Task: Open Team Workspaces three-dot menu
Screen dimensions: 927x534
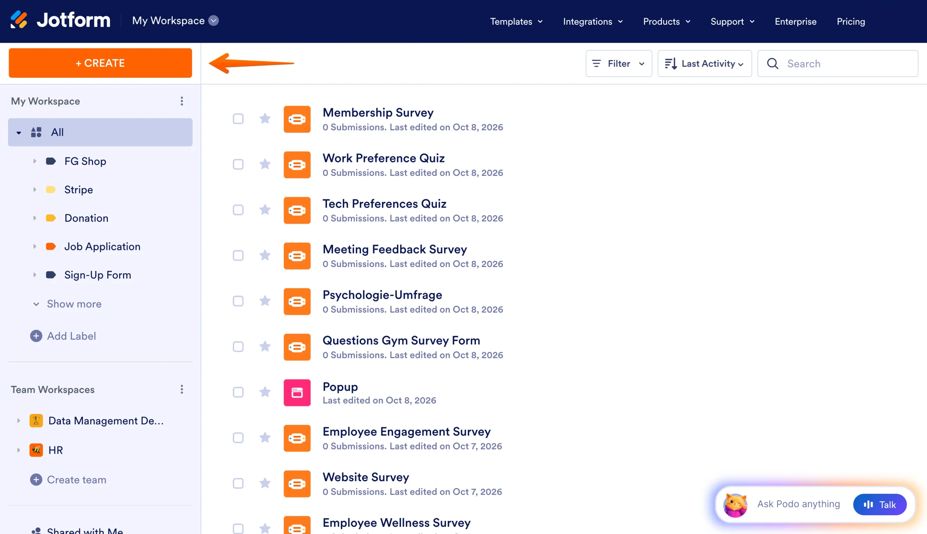Action: coord(182,390)
